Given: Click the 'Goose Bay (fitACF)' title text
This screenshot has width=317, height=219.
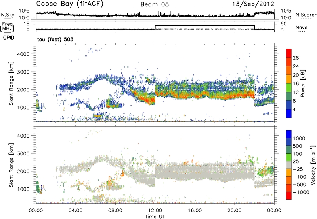Looking at the screenshot, I should [70, 4].
